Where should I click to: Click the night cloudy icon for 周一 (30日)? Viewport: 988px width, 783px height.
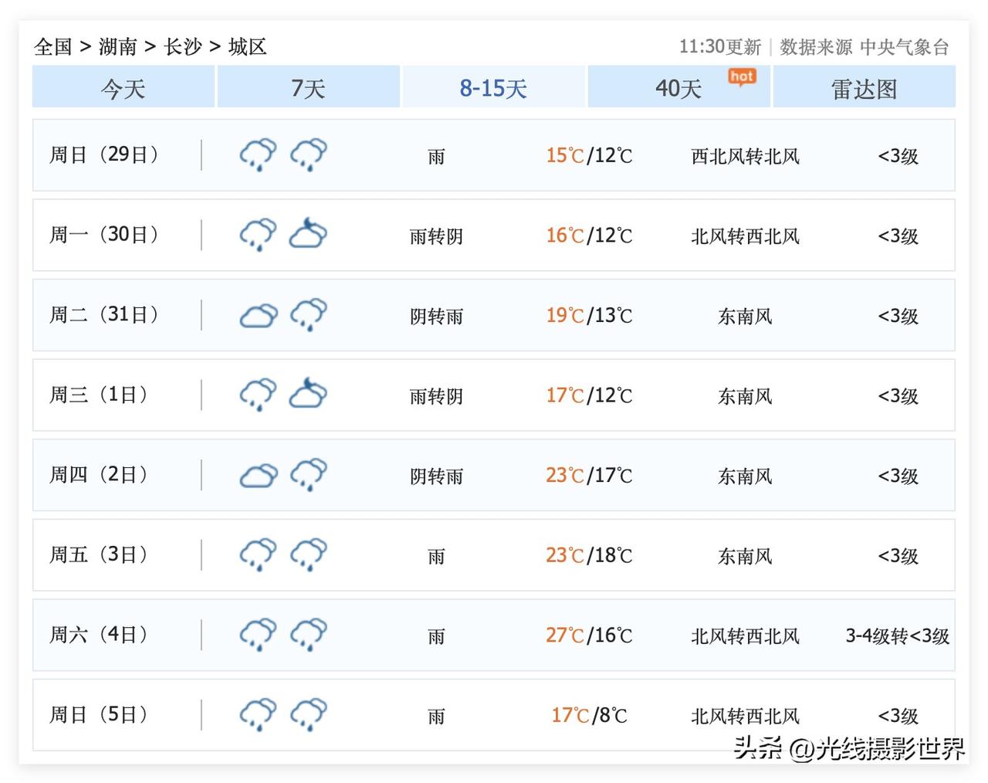pos(308,234)
